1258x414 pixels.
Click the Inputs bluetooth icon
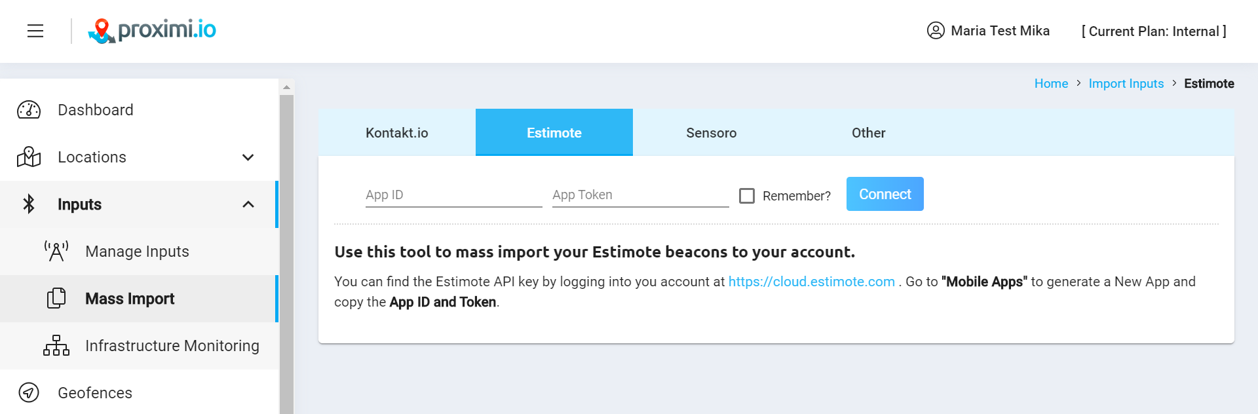pos(29,204)
